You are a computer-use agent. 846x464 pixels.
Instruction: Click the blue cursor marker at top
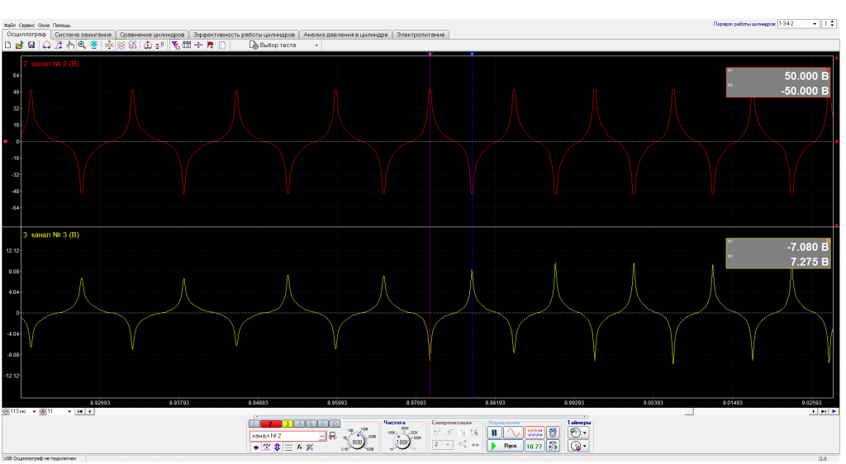click(472, 54)
